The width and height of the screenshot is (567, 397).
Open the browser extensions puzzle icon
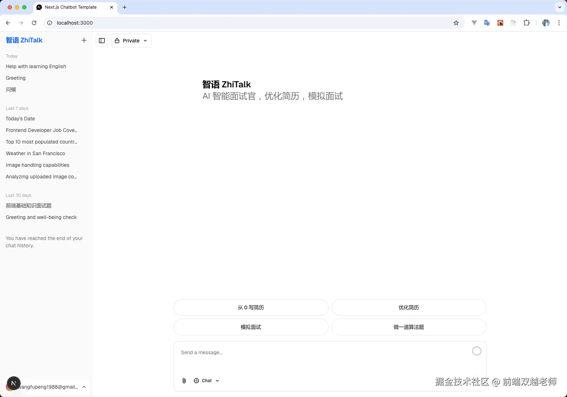coord(526,22)
